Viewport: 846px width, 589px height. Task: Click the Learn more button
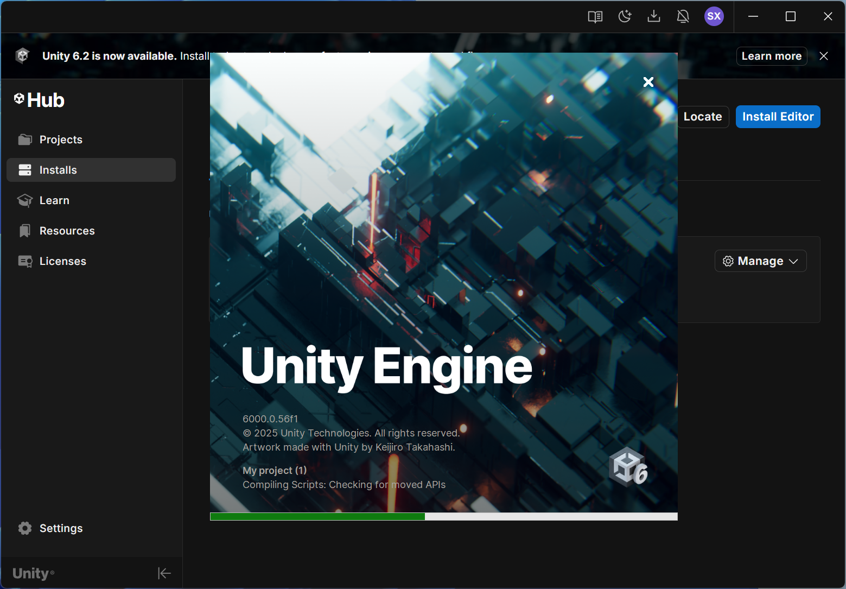772,56
